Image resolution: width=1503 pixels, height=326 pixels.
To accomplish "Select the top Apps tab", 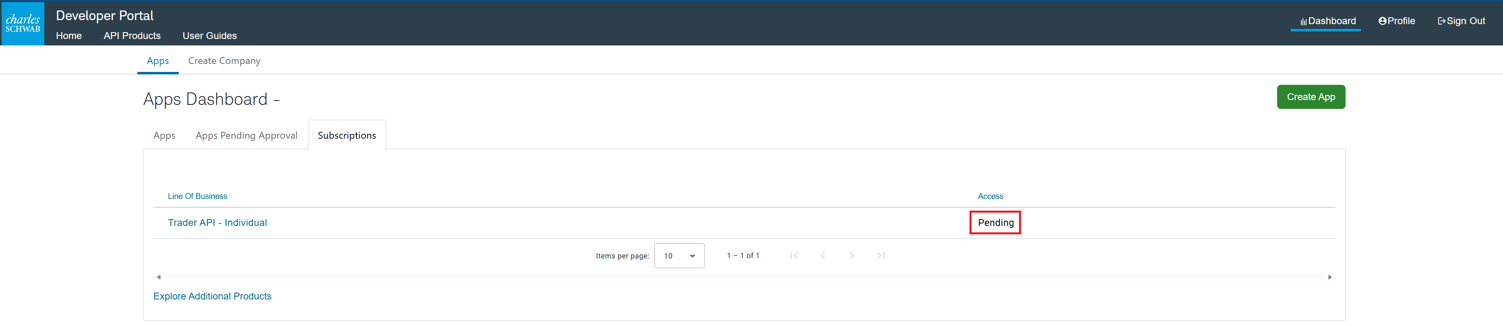I will pyautogui.click(x=157, y=61).
